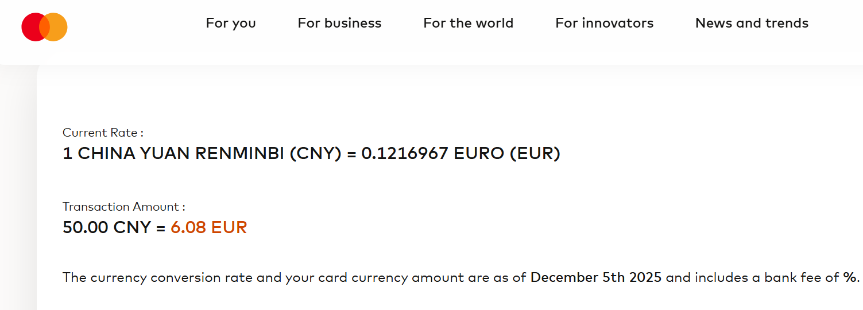
Task: Click the 0.1216967 rate value
Action: [x=405, y=154]
